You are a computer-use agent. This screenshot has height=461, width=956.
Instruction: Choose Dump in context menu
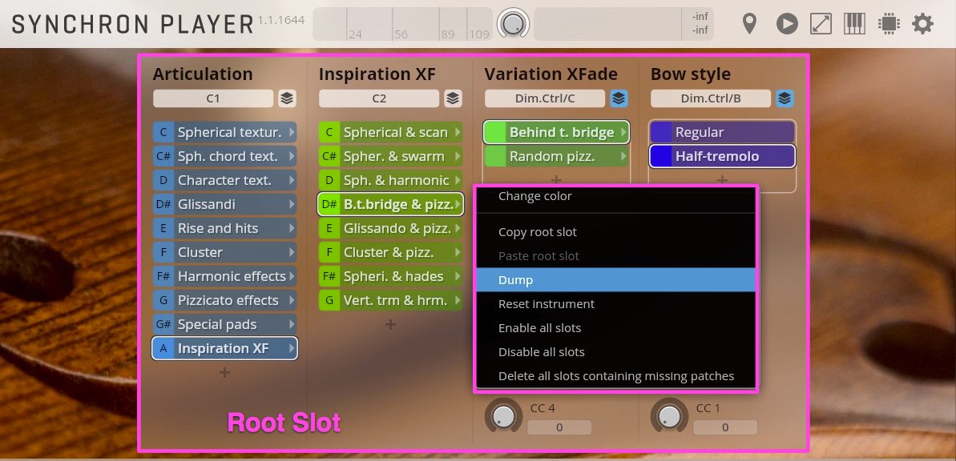(615, 280)
